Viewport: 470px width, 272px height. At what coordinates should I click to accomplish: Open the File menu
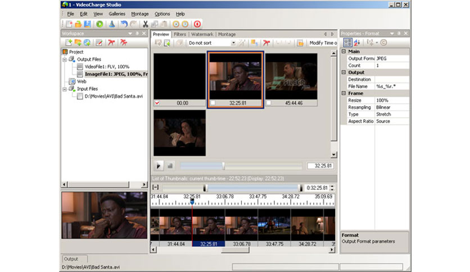click(70, 14)
